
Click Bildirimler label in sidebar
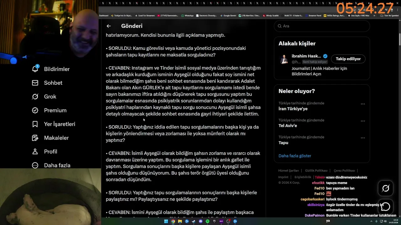[x=57, y=69]
